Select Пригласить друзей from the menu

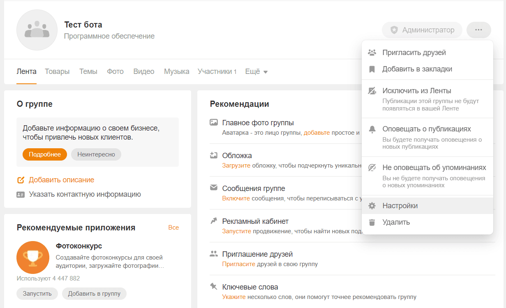(414, 53)
